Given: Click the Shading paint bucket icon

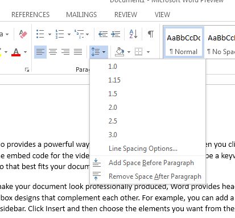Looking at the screenshot, I should pyautogui.click(x=119, y=52).
